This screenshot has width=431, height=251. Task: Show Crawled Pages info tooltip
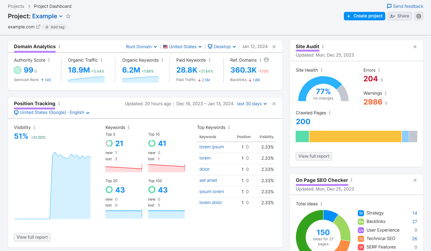click(x=330, y=113)
